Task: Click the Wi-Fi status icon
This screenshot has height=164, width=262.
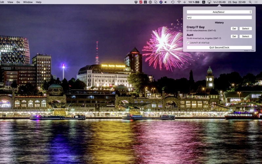Action: pyautogui.click(x=179, y=2)
